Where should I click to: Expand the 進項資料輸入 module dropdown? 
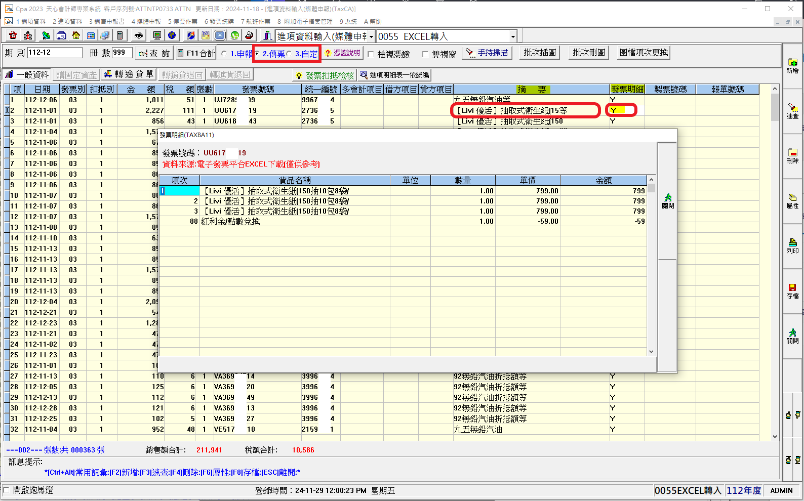371,36
